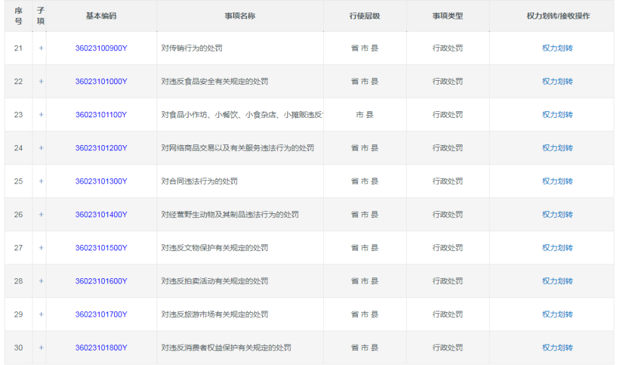Screen dimensions: 617x365
Task: Open code link 36023100900Y
Action: pos(101,48)
